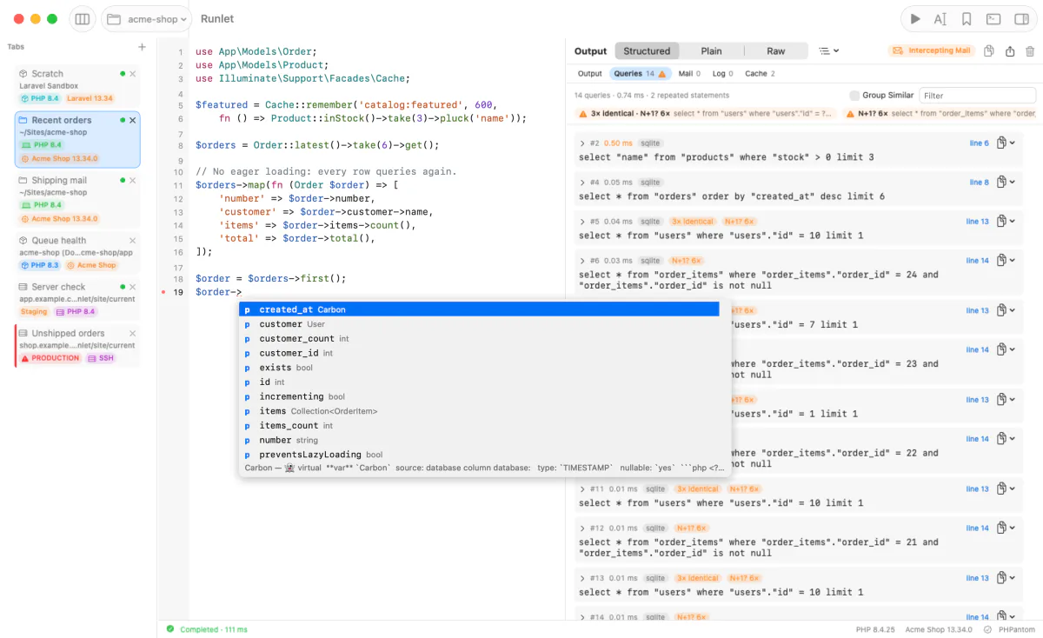1043x638 pixels.
Task: Open the terminal console icon in toolbar
Action: [x=993, y=18]
